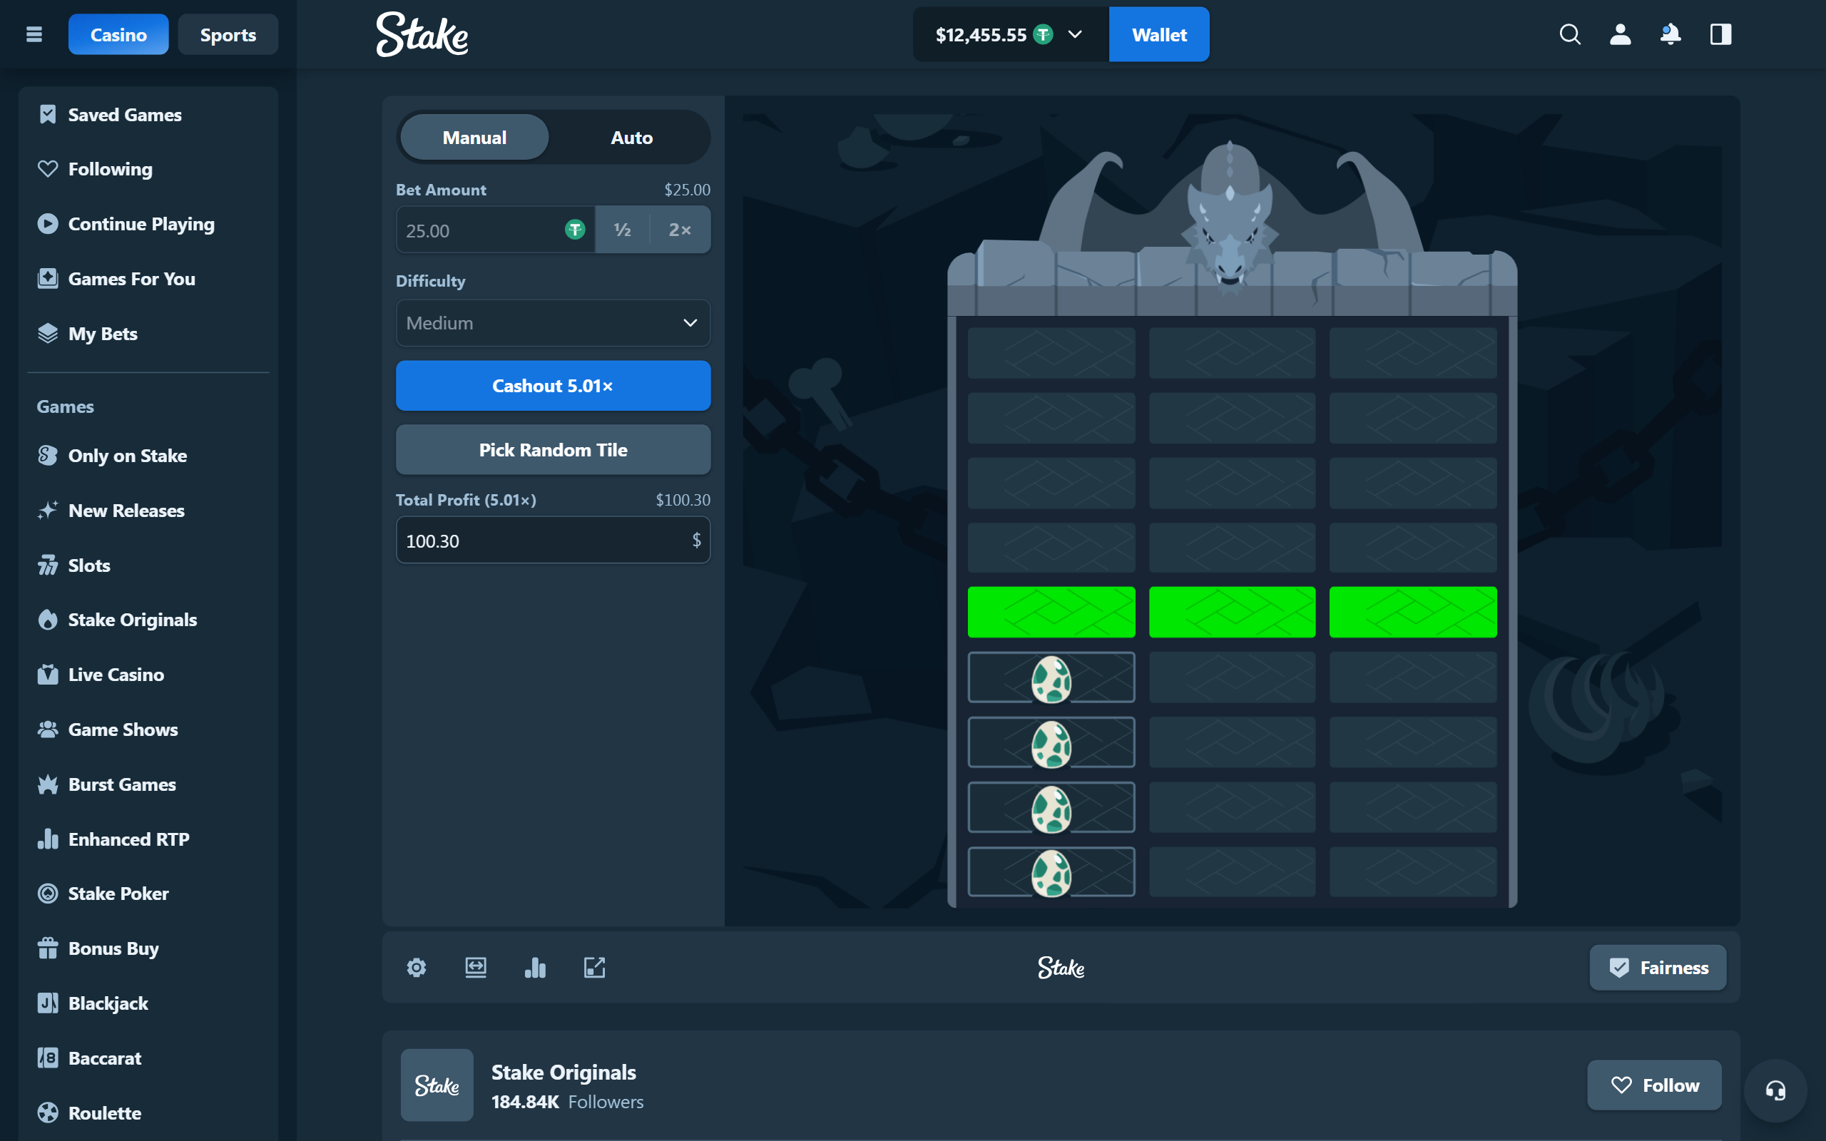The image size is (1826, 1141).
Task: Select the Casino tab
Action: (x=118, y=35)
